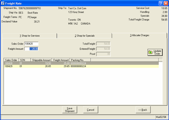Viewport: 169px width, 120px height.
Task: Click the Shippable Amount column header
Action: click(x=41, y=60)
